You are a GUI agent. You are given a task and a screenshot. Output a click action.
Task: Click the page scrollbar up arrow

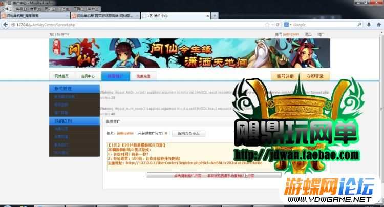click(x=382, y=32)
